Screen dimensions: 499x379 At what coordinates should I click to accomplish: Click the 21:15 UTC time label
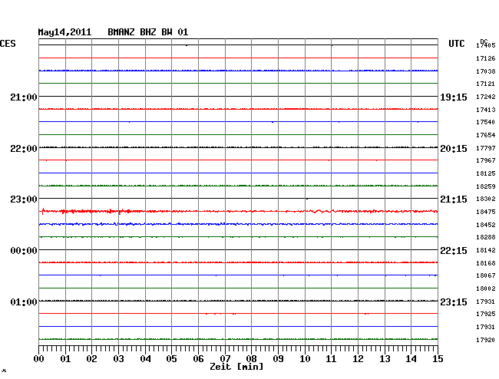click(x=454, y=199)
